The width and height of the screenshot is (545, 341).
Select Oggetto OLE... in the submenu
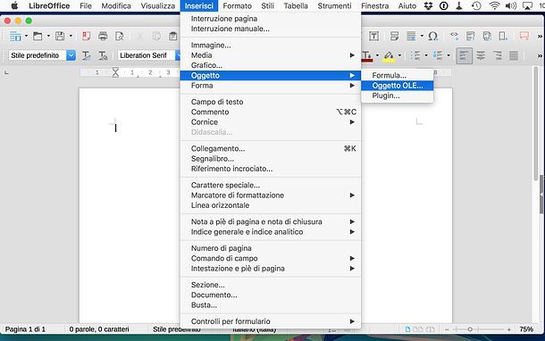click(x=398, y=86)
